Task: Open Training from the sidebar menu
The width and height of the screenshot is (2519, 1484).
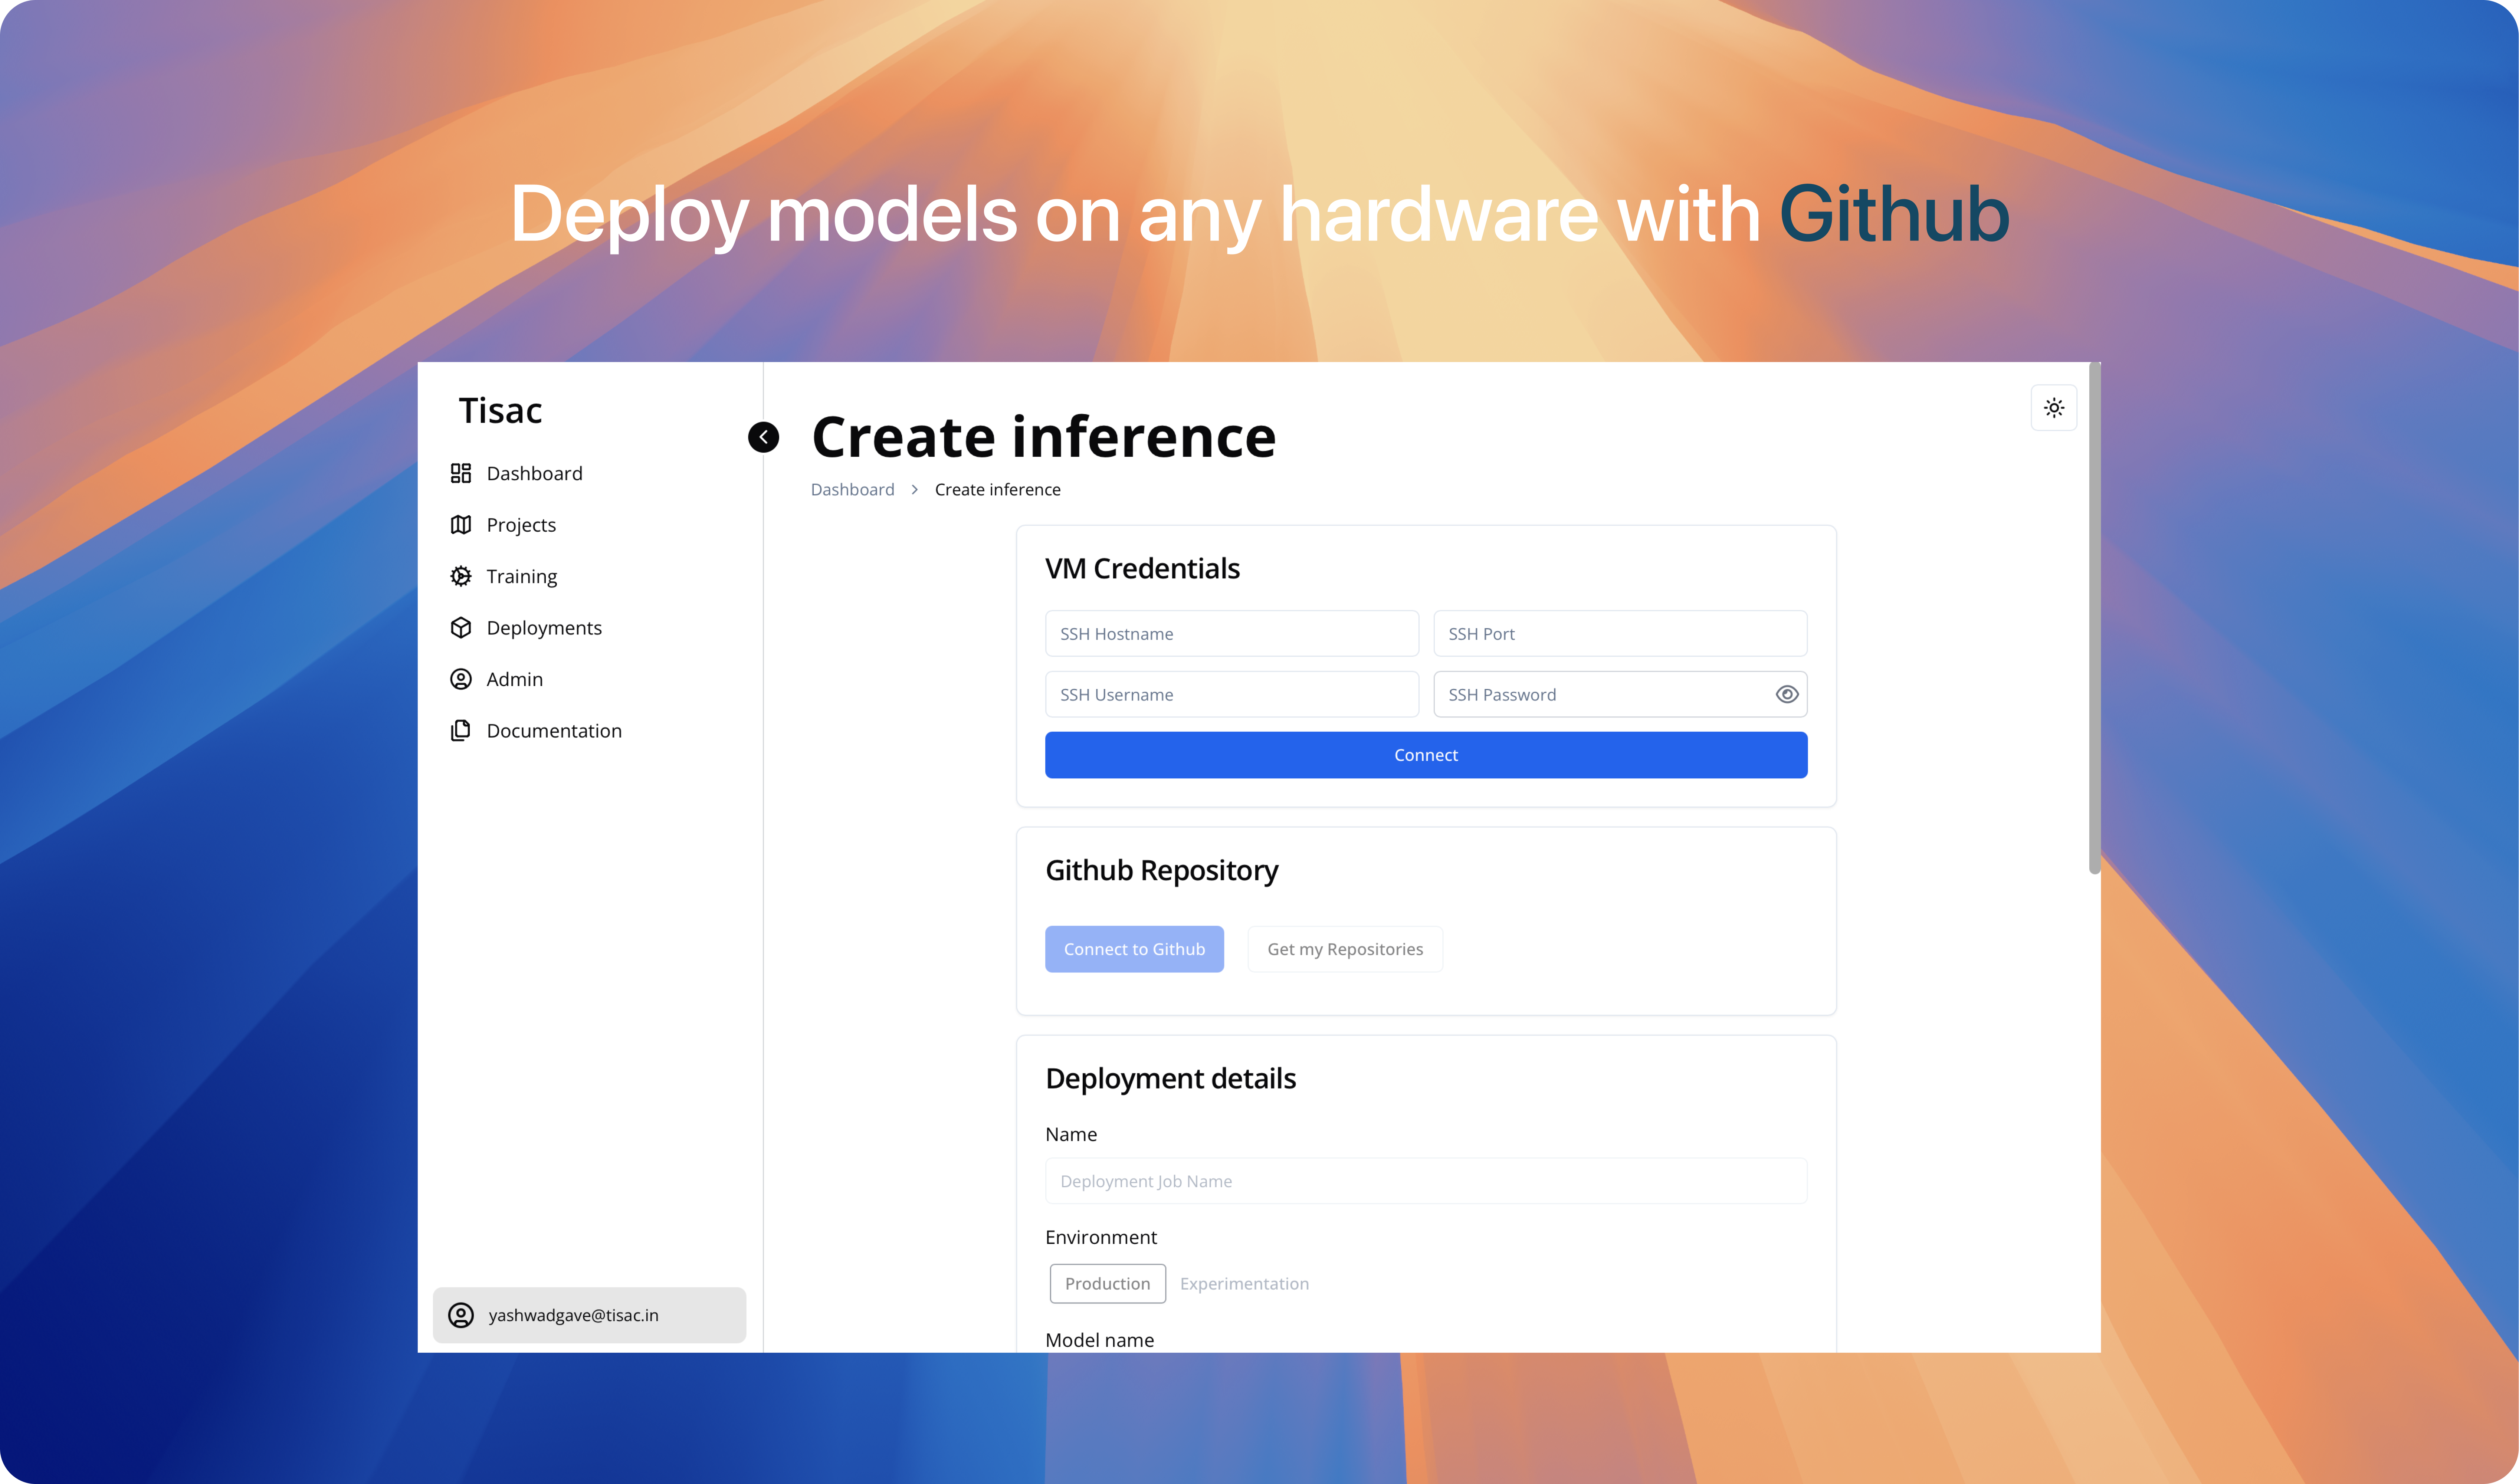Action: pos(521,576)
